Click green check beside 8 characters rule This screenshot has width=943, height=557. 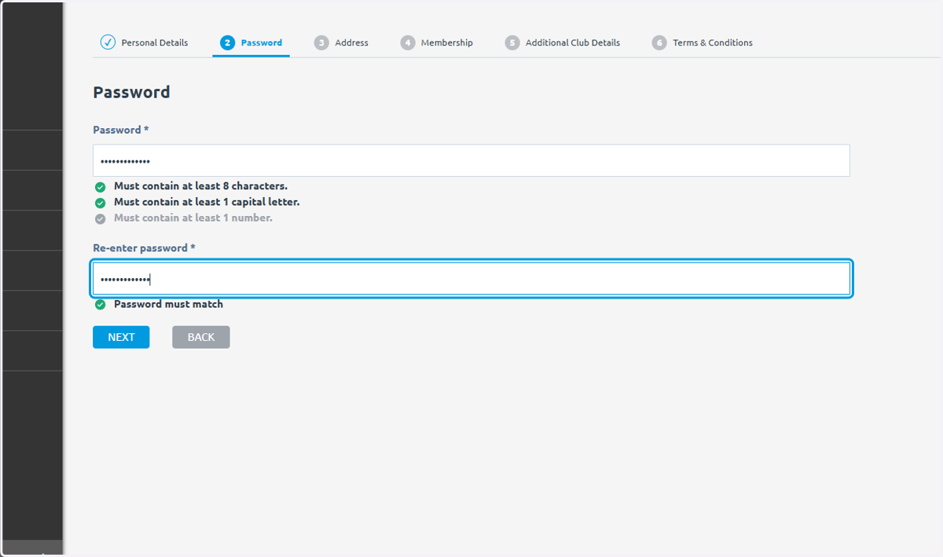100,187
